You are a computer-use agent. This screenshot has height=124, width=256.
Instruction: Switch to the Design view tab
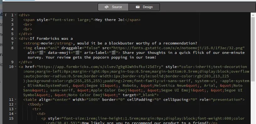click(144, 7)
